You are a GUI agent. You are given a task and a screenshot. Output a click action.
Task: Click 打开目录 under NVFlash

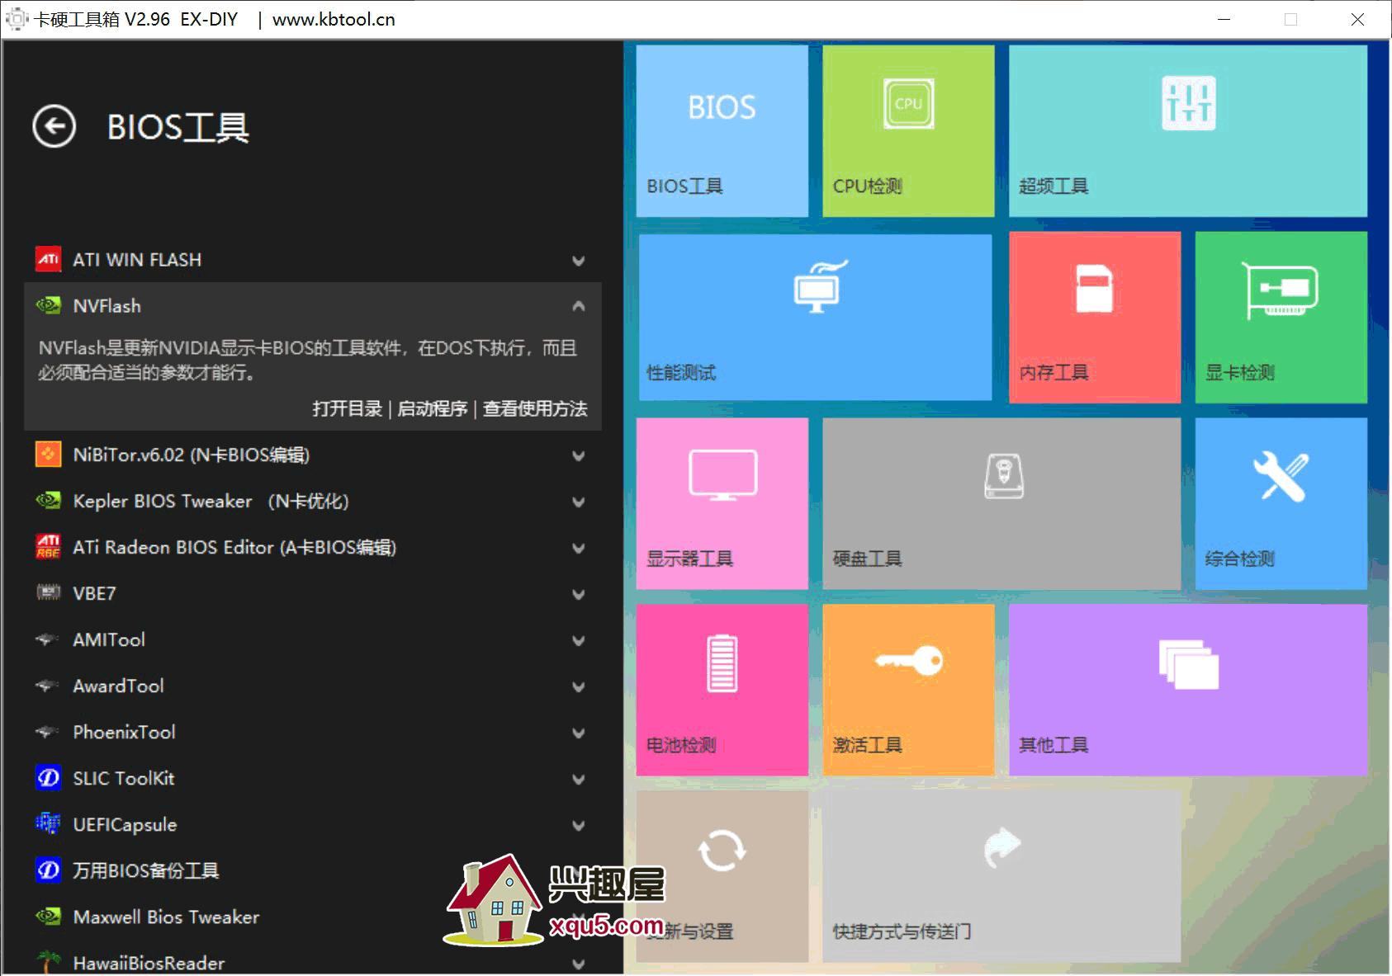[x=348, y=408]
